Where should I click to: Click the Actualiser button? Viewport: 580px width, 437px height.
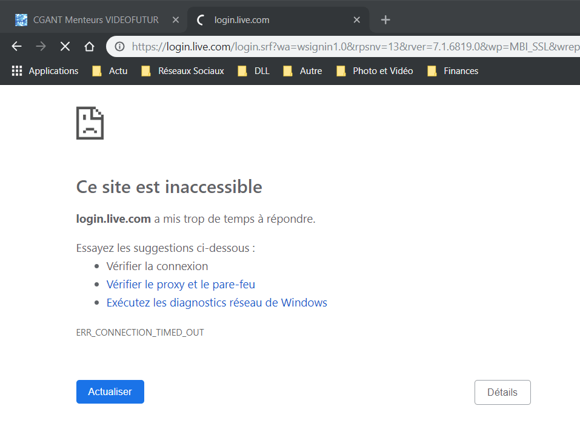110,391
